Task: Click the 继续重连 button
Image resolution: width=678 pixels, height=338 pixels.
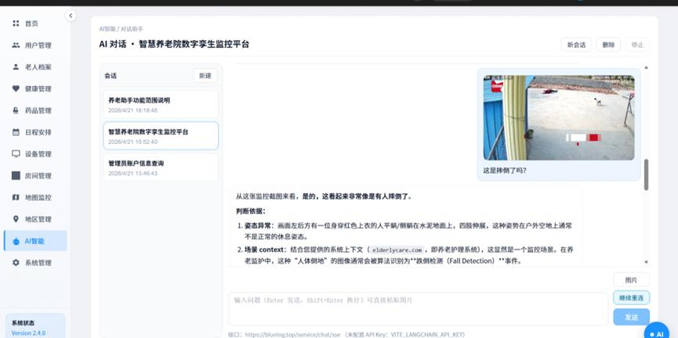Action: click(631, 297)
